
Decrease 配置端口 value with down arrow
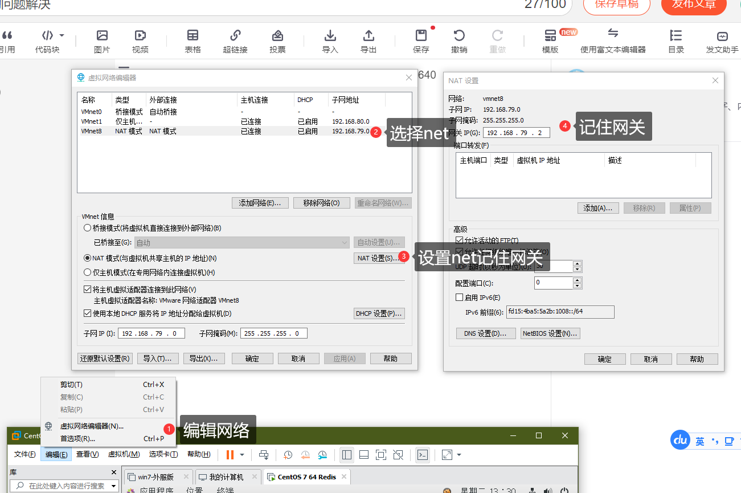(578, 286)
